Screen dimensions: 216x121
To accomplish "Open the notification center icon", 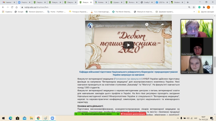I will [212, 118].
